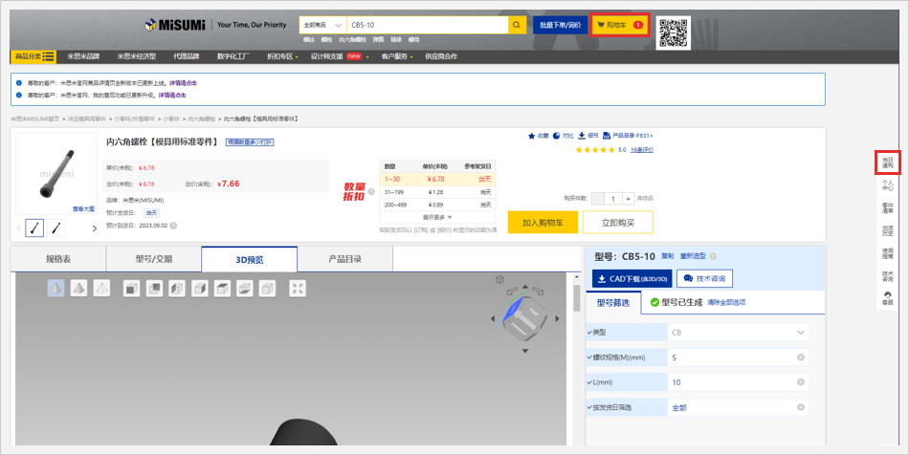Select the first shaded cone display mode
The width and height of the screenshot is (909, 455).
click(x=55, y=288)
